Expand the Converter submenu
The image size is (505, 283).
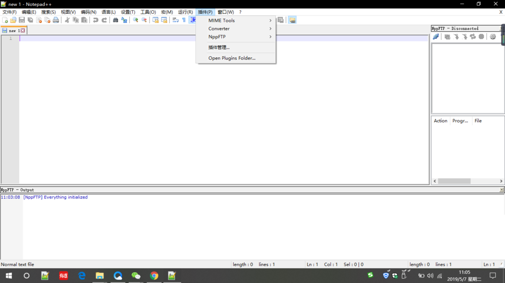[x=236, y=29]
